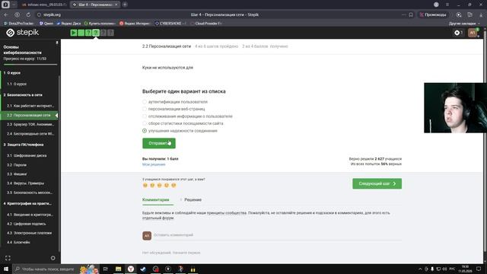The width and height of the screenshot is (487, 274).
Task: Open the user avatar menu in header
Action: [x=473, y=33]
